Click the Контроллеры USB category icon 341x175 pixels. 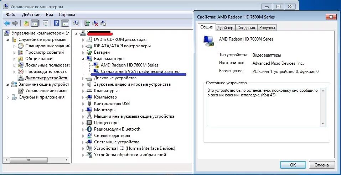[89, 104]
